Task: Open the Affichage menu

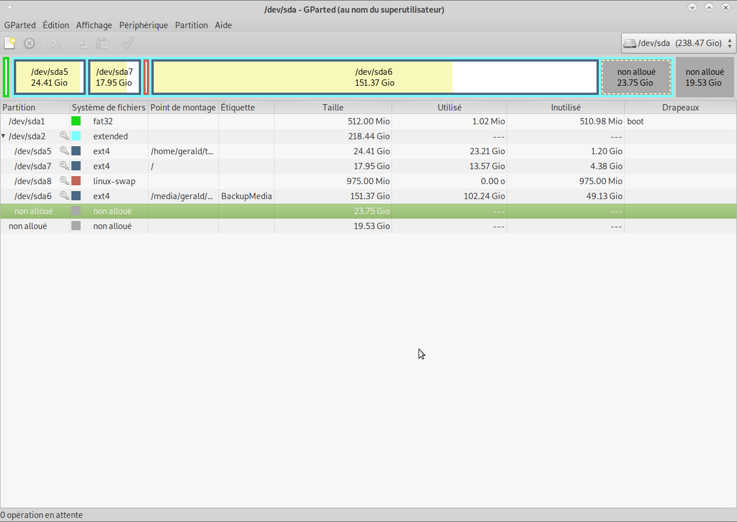Action: click(x=94, y=25)
